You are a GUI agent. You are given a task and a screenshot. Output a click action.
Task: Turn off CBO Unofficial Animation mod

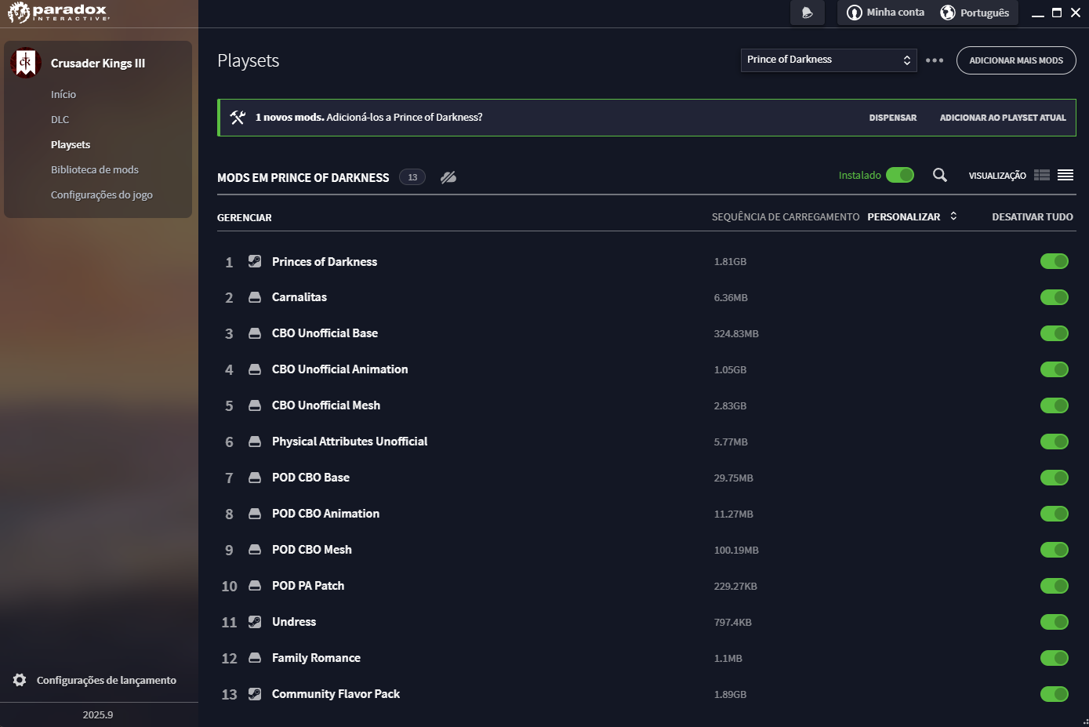click(x=1055, y=369)
